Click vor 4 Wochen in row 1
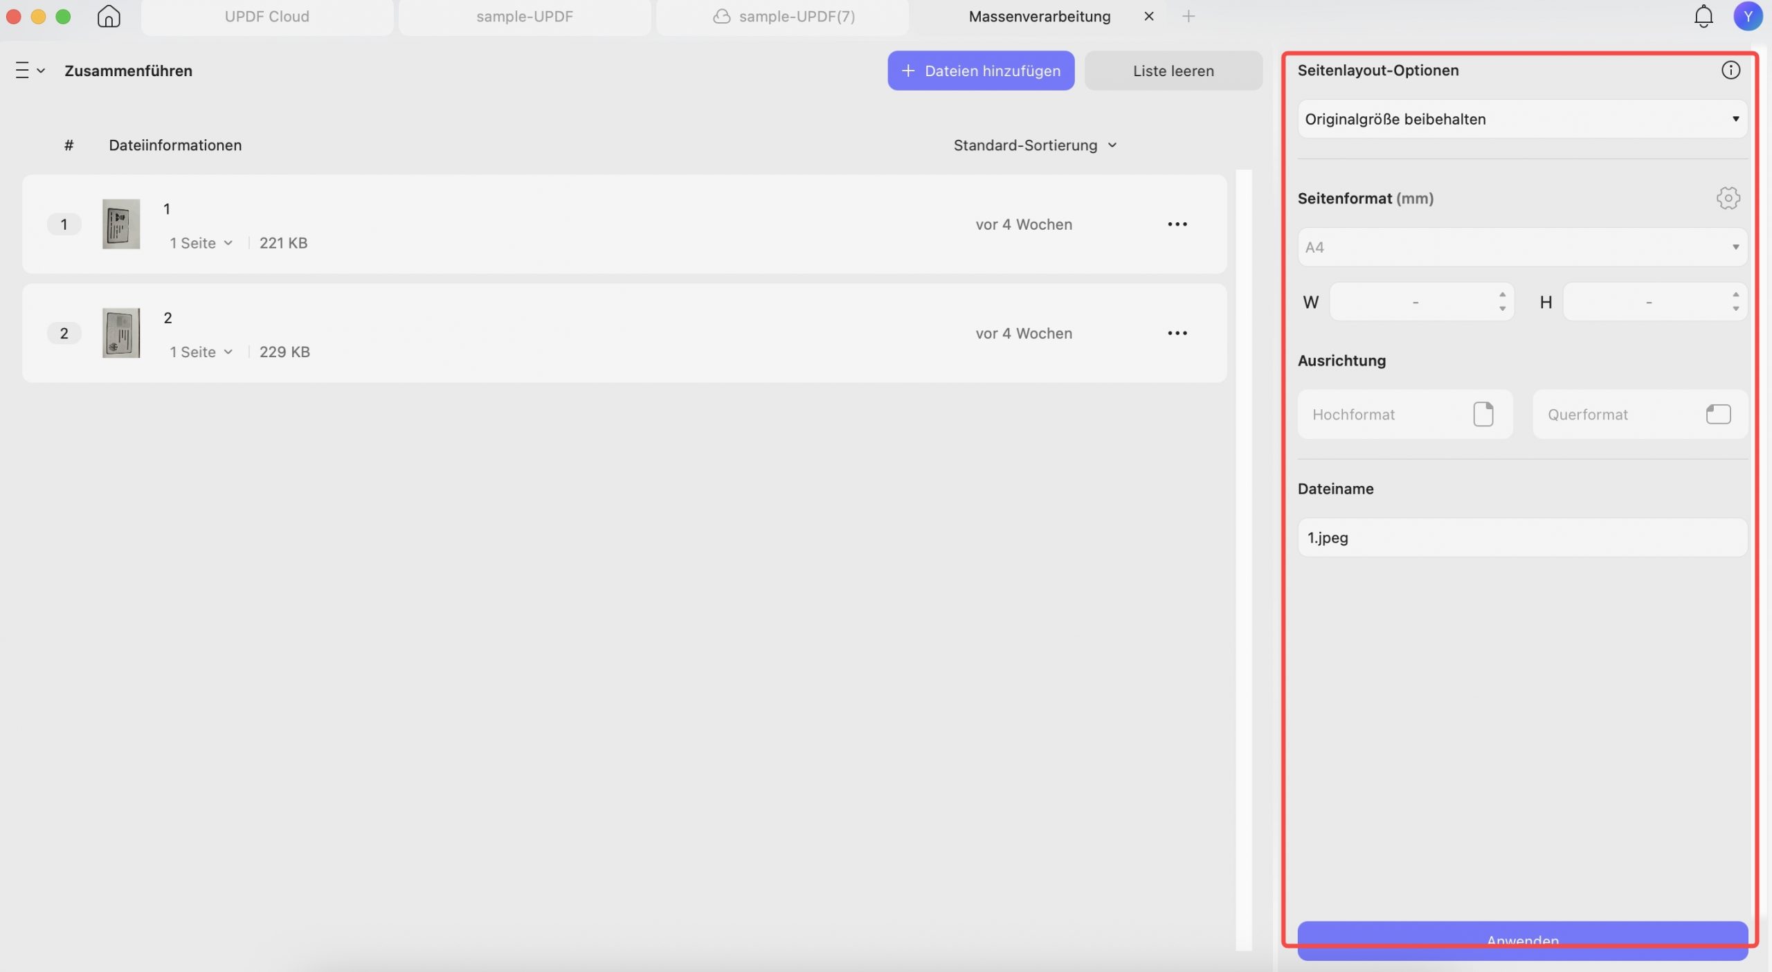Screen dimensions: 1772x972 [1024, 224]
